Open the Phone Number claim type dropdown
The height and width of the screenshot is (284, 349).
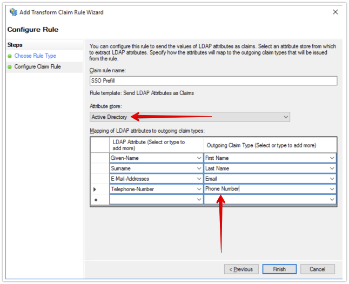pos(332,189)
